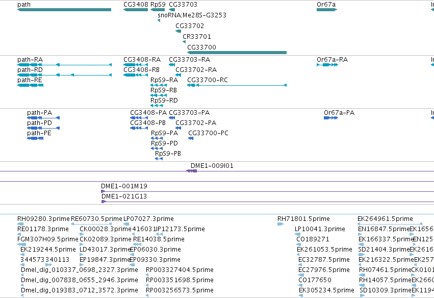Select the CG33703-RA transcript

pyautogui.click(x=172, y=65)
